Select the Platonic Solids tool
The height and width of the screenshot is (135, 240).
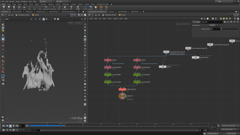pos(78,8)
